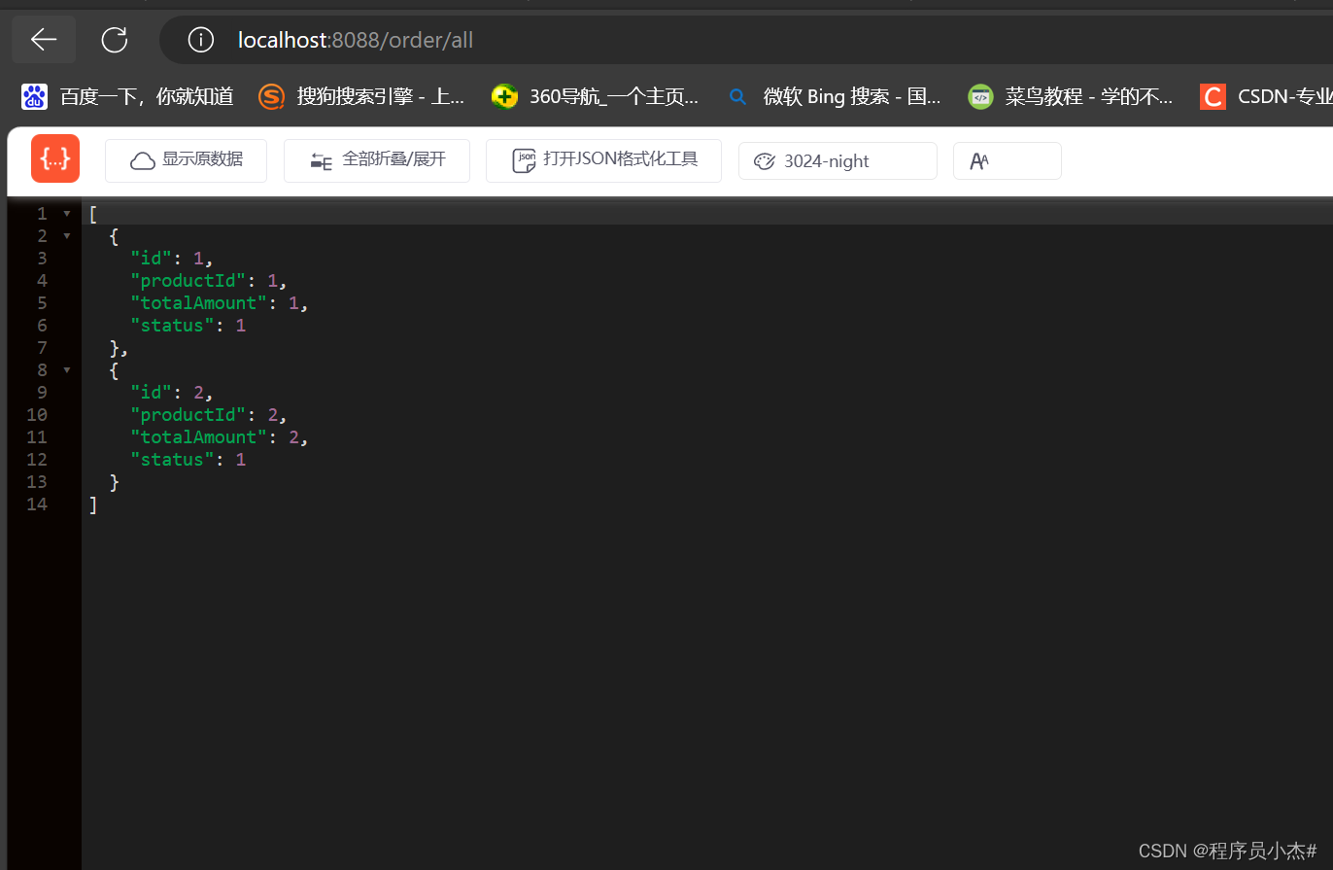The image size is (1333, 870).
Task: Click the 360 green plus favicon
Action: click(x=504, y=96)
